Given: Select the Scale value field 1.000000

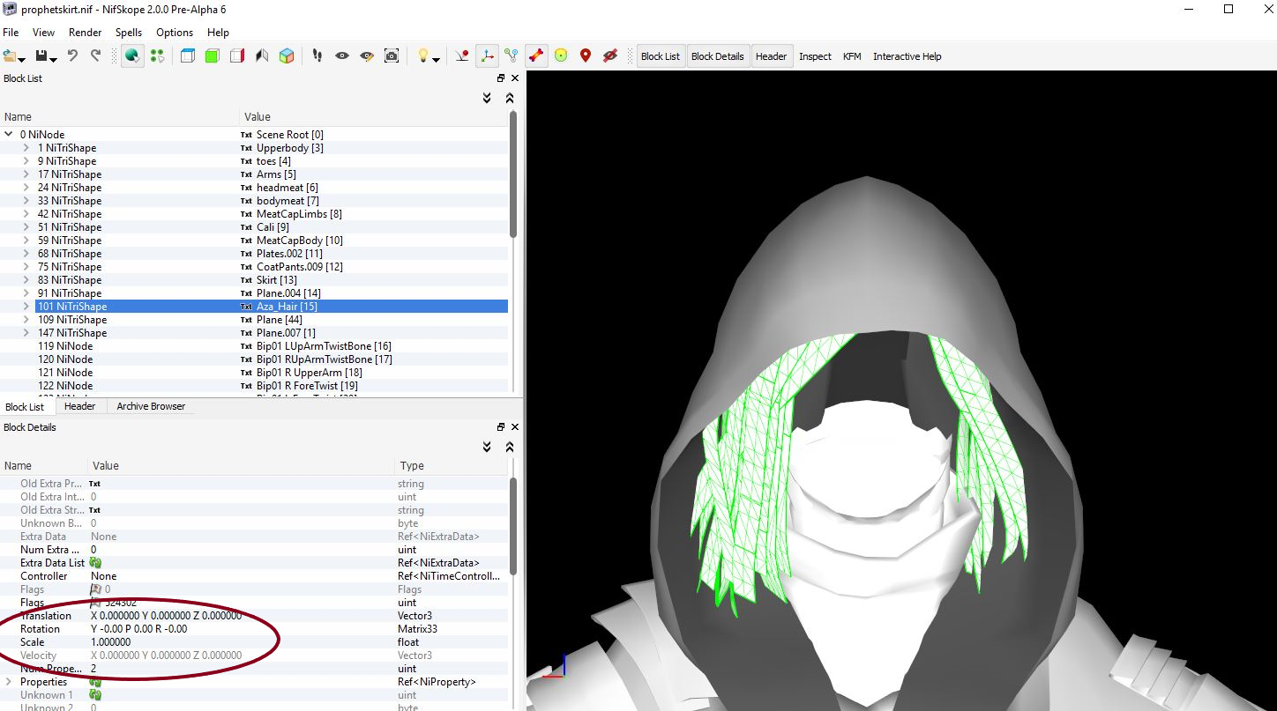Looking at the screenshot, I should click(111, 642).
